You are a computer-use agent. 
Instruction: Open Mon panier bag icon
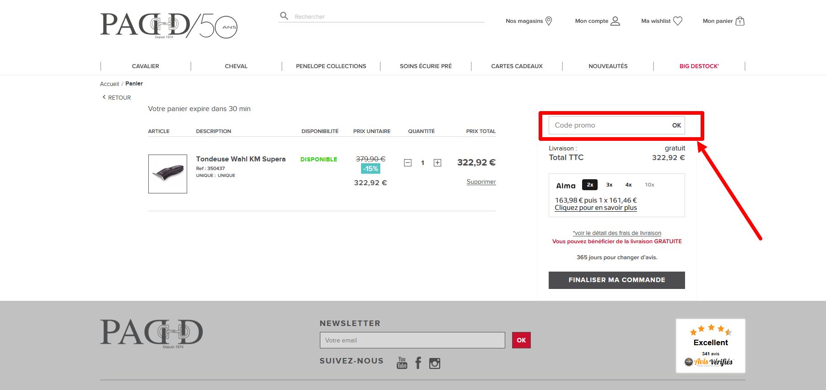tap(740, 21)
